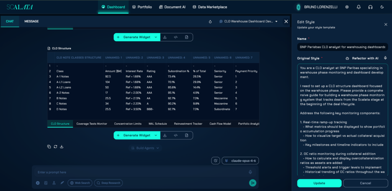This screenshot has height=191, width=392.
Task: Click the feather style icon below prompt
Action: coord(62,183)
